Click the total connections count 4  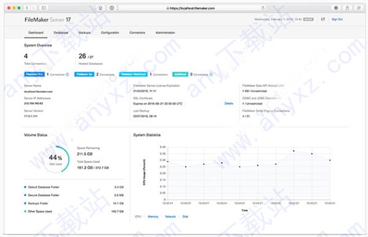[x=26, y=56]
